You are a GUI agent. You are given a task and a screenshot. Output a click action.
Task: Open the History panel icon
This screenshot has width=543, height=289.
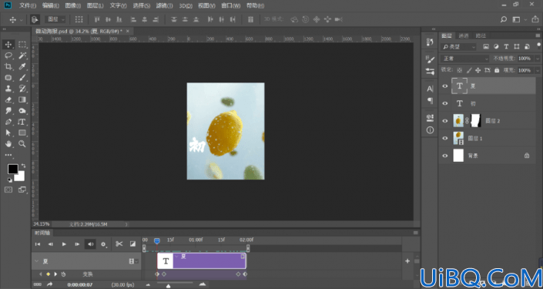[430, 42]
